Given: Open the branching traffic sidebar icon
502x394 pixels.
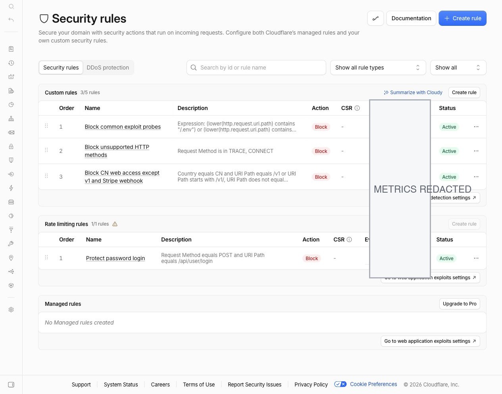Looking at the screenshot, I should coord(11,272).
